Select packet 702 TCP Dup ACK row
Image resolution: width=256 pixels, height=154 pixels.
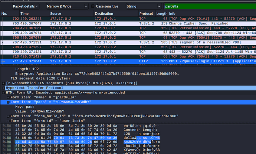coord(128,19)
